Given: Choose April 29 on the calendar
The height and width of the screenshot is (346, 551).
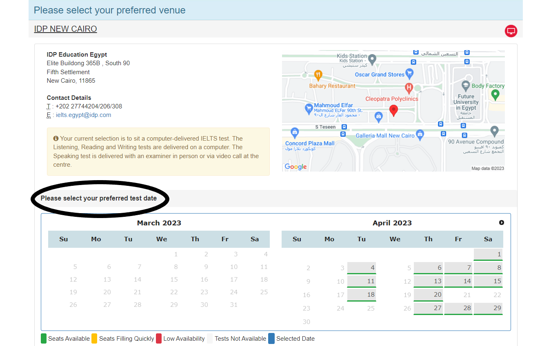Looking at the screenshot, I should point(488,309).
